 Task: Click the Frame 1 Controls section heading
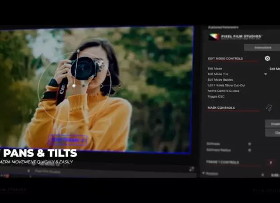[223, 162]
